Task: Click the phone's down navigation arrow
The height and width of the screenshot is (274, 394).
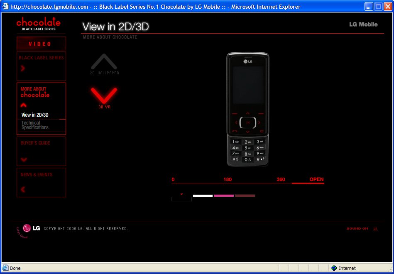Action: 248,132
